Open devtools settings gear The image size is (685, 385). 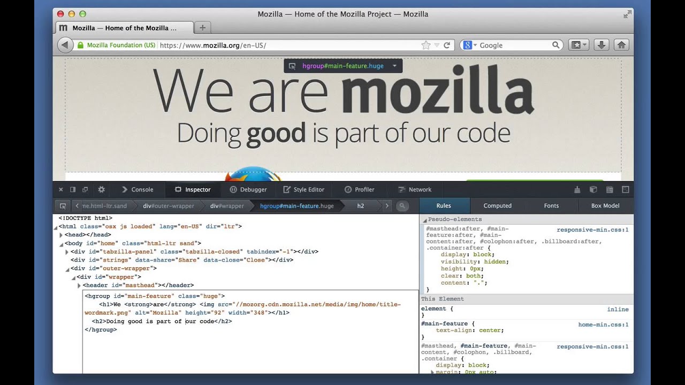[x=101, y=189]
